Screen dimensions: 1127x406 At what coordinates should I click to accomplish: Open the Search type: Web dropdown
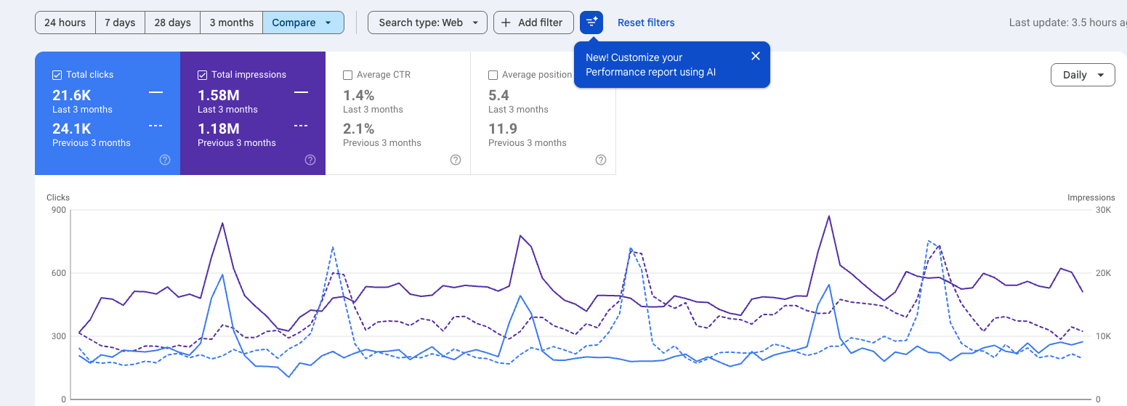427,23
